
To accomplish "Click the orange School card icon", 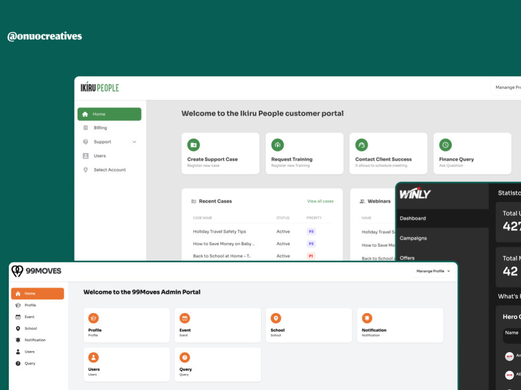I will (x=276, y=318).
